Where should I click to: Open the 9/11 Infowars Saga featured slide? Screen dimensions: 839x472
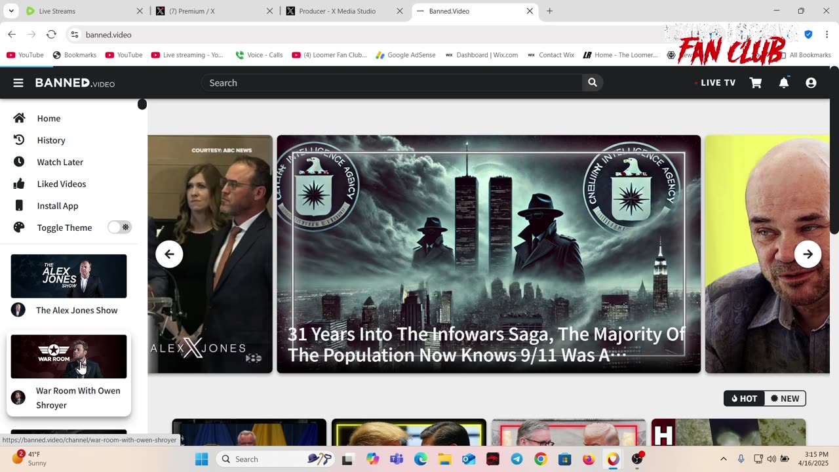point(489,254)
